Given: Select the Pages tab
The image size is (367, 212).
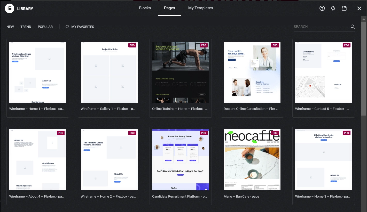Looking at the screenshot, I should click(169, 8).
